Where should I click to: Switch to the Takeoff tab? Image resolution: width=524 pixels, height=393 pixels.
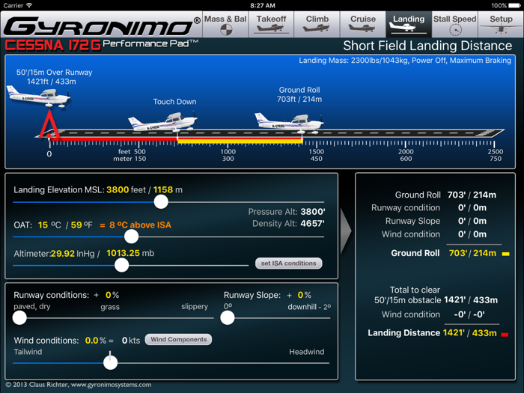(271, 24)
